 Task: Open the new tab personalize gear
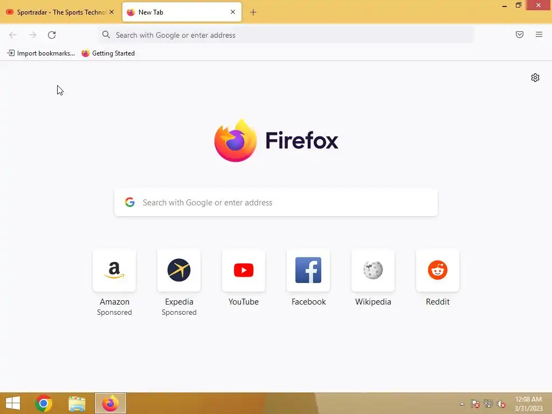tap(535, 78)
